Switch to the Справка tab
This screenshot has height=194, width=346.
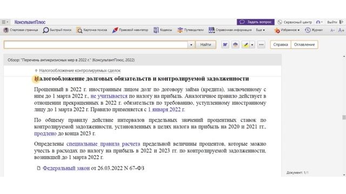coord(281,45)
